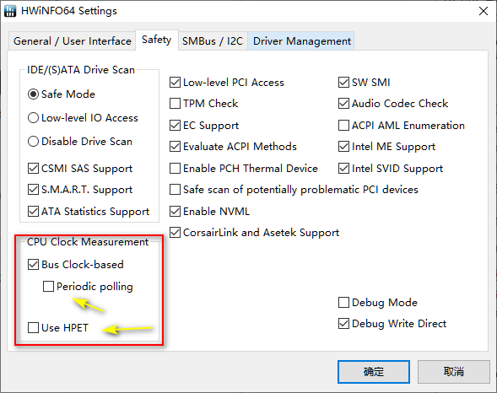Cancel changes with the 取消 button
Viewport: 497px width, 393px height.
454,371
